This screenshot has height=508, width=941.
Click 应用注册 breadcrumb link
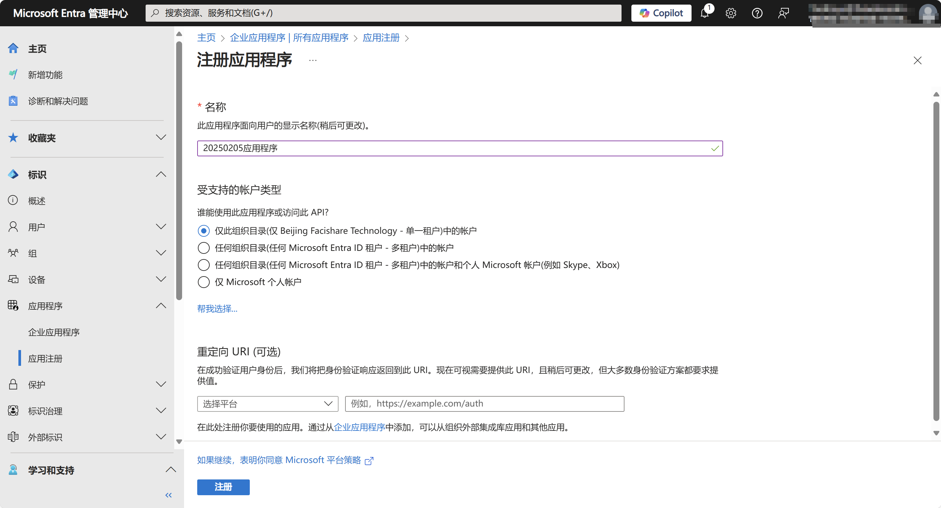point(381,37)
